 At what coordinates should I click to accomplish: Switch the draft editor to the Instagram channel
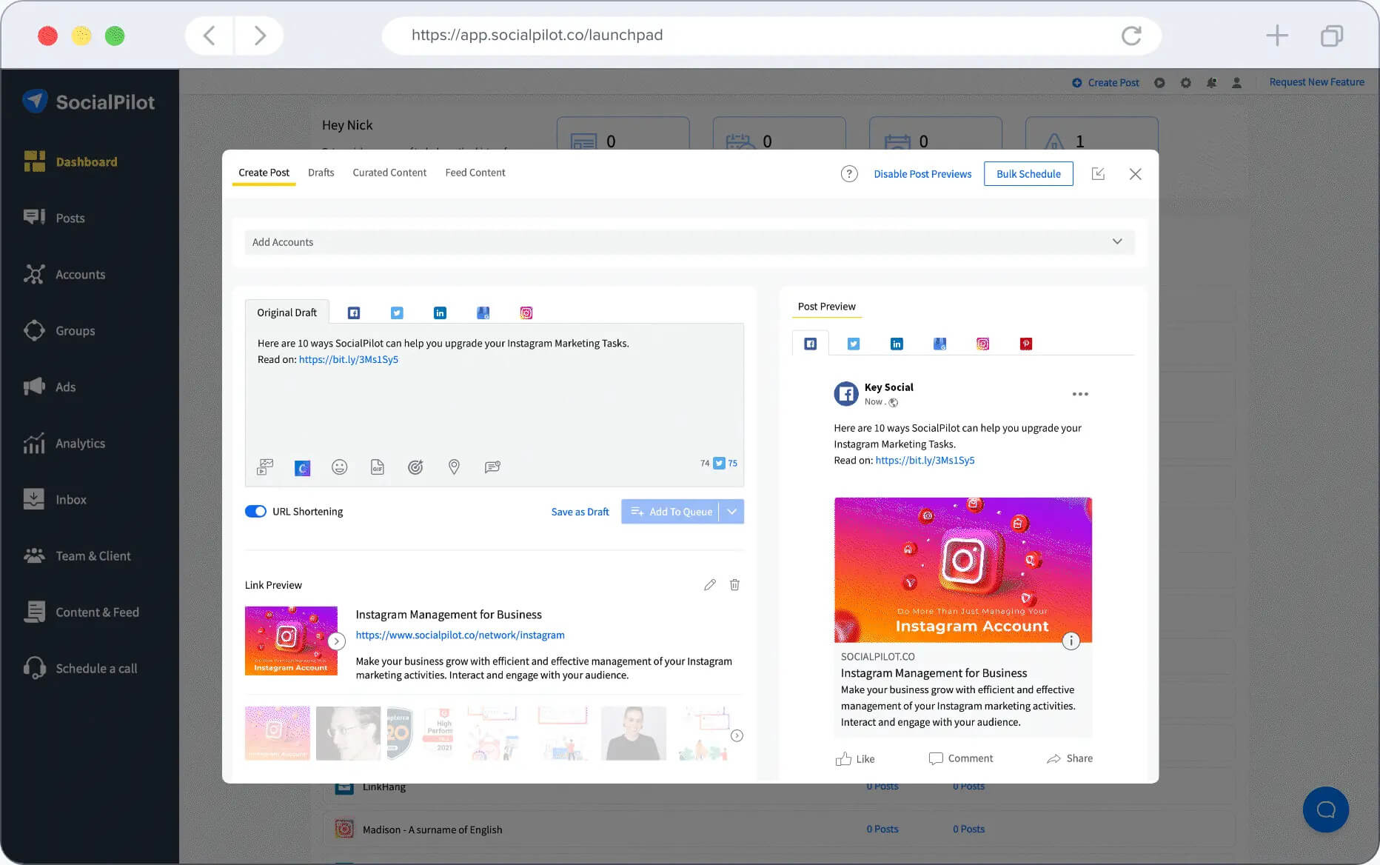click(526, 312)
